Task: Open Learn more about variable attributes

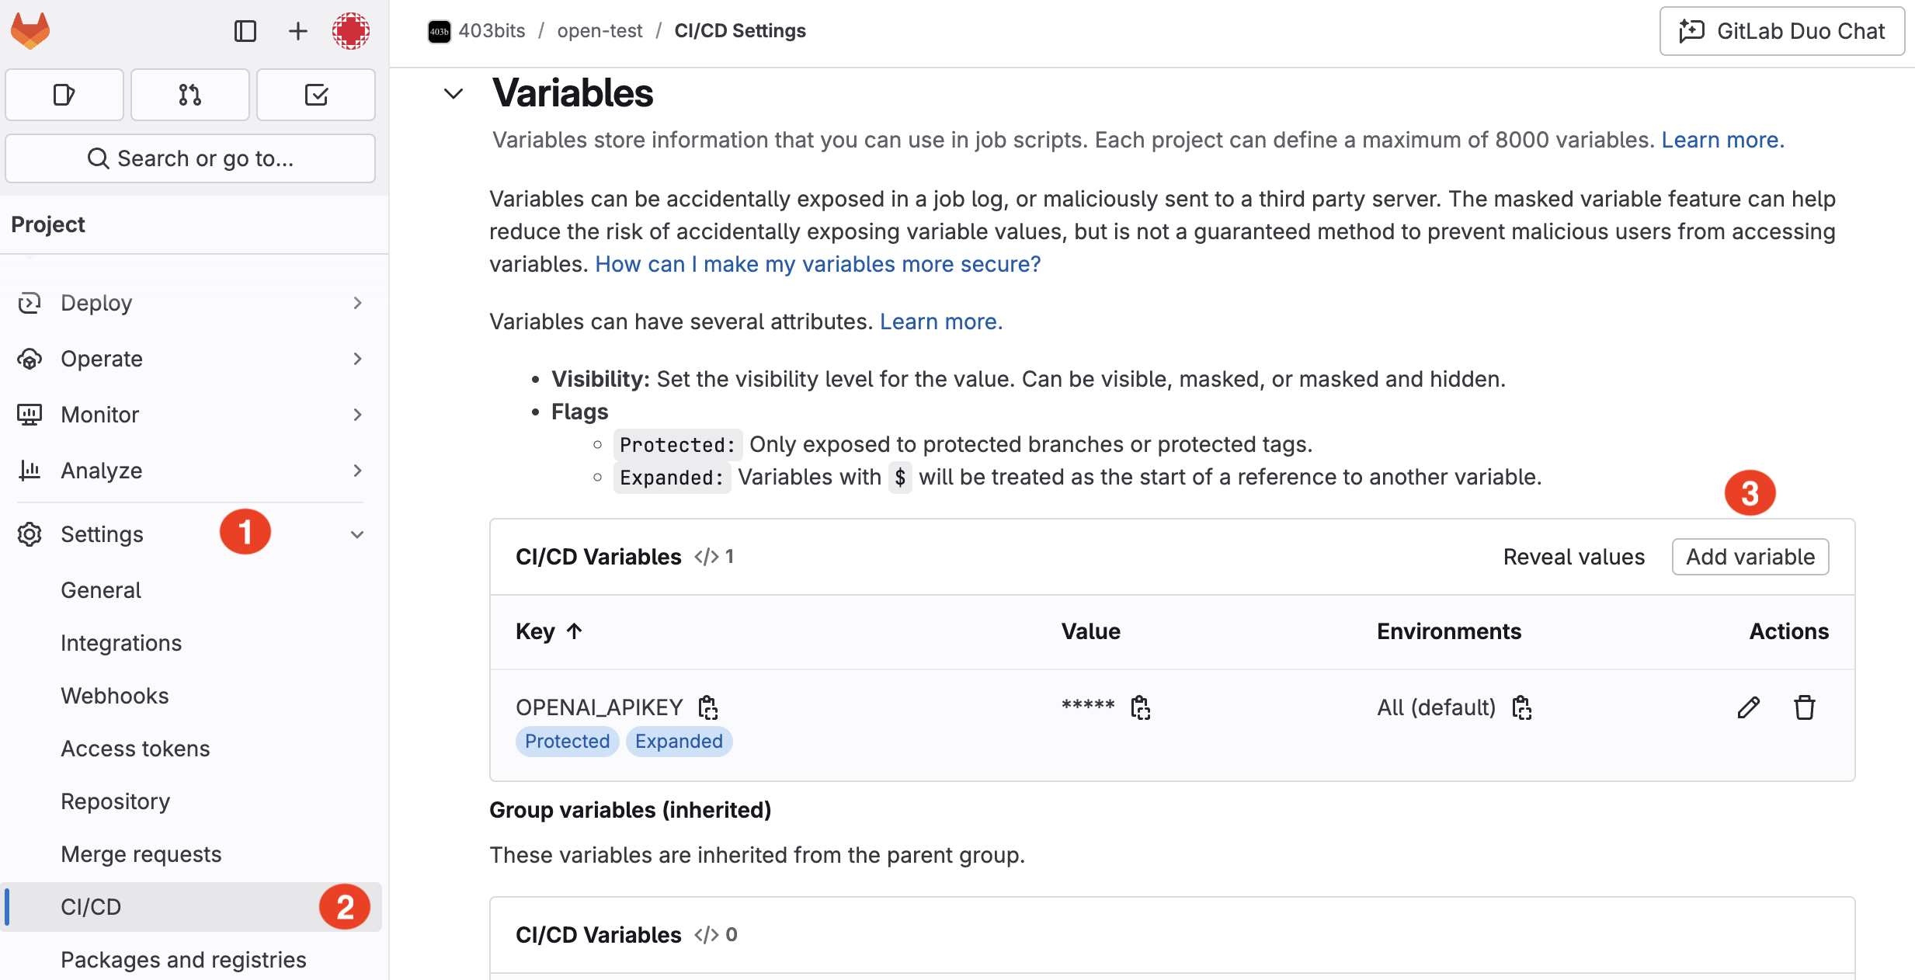Action: tap(941, 321)
